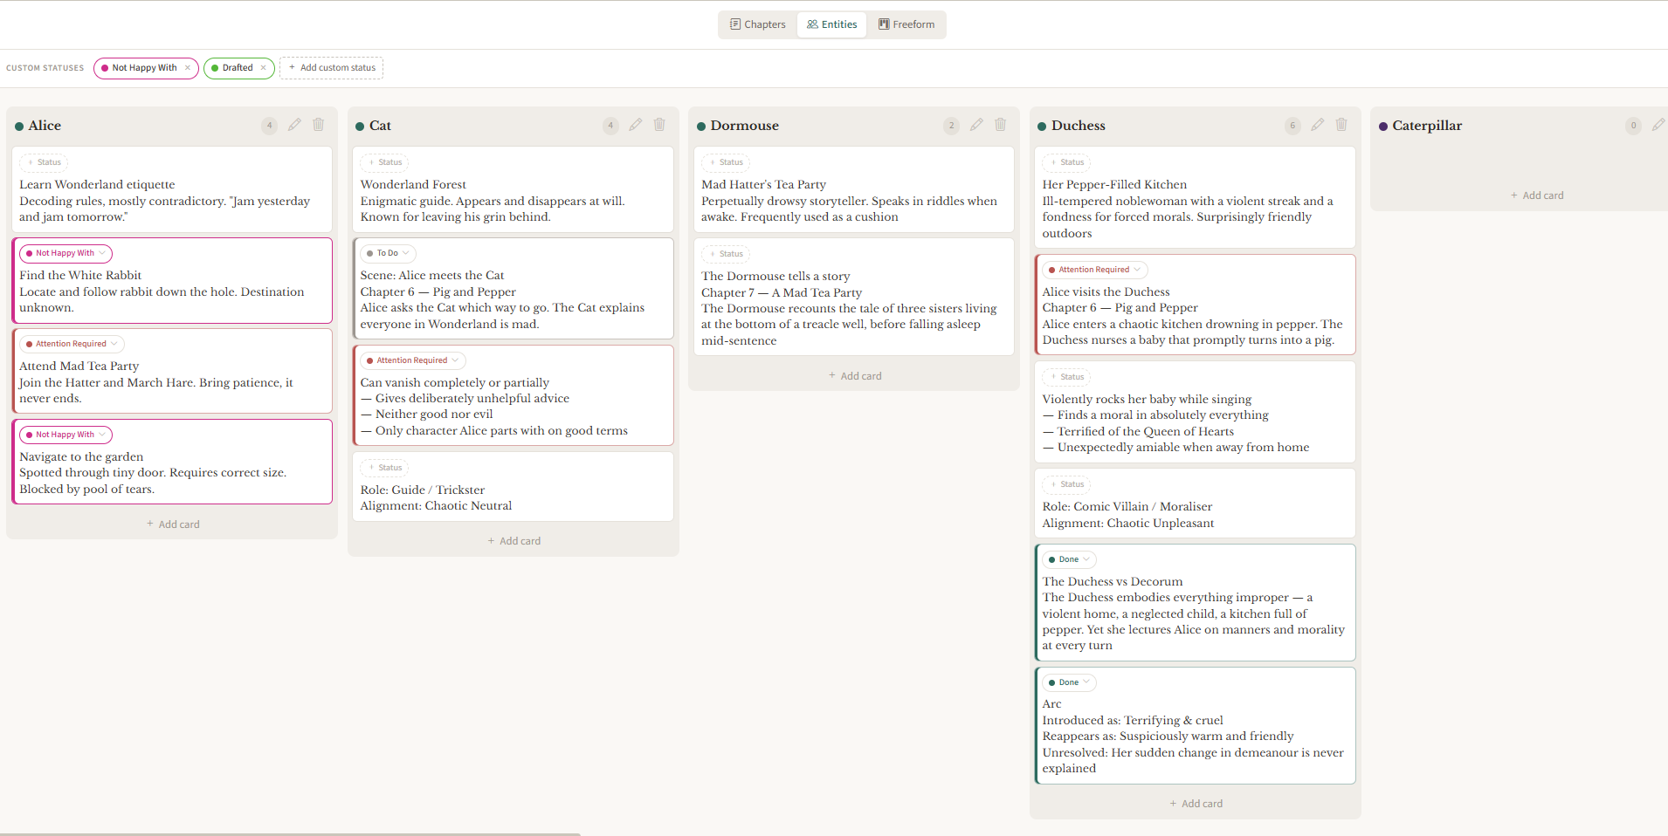Select the Not Happy With status chip

144,68
